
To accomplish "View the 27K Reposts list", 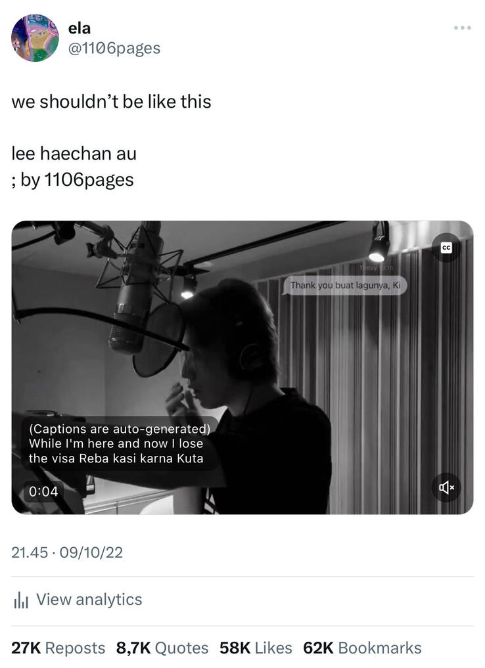I will pos(58,648).
